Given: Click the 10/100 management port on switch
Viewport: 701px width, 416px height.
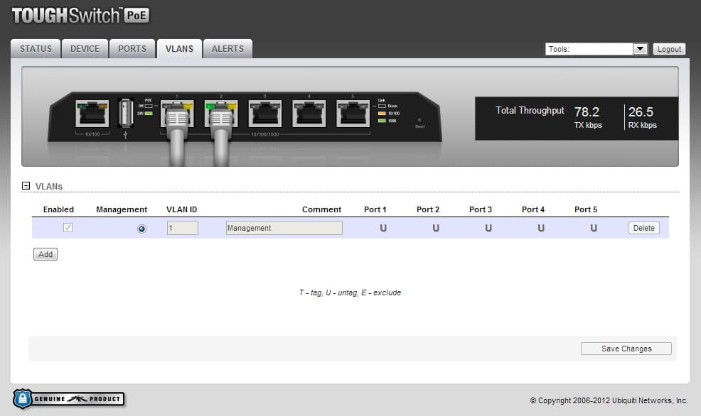Looking at the screenshot, I should coord(92,114).
